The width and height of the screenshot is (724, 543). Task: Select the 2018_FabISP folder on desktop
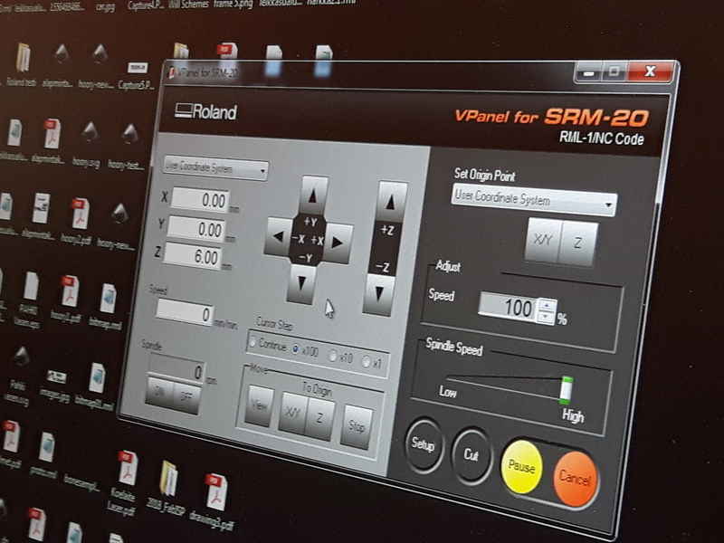point(167,487)
